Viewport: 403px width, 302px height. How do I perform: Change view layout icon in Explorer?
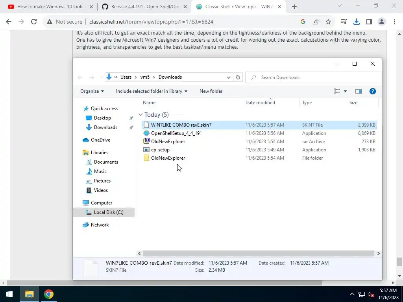[337, 91]
